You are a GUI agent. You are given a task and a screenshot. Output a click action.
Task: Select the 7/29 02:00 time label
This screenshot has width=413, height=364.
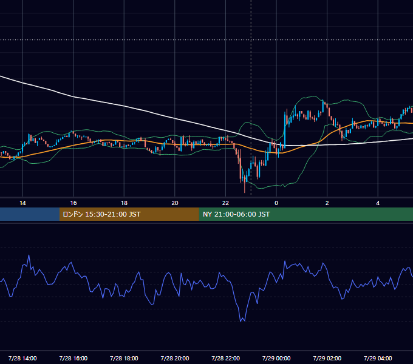point(327,358)
